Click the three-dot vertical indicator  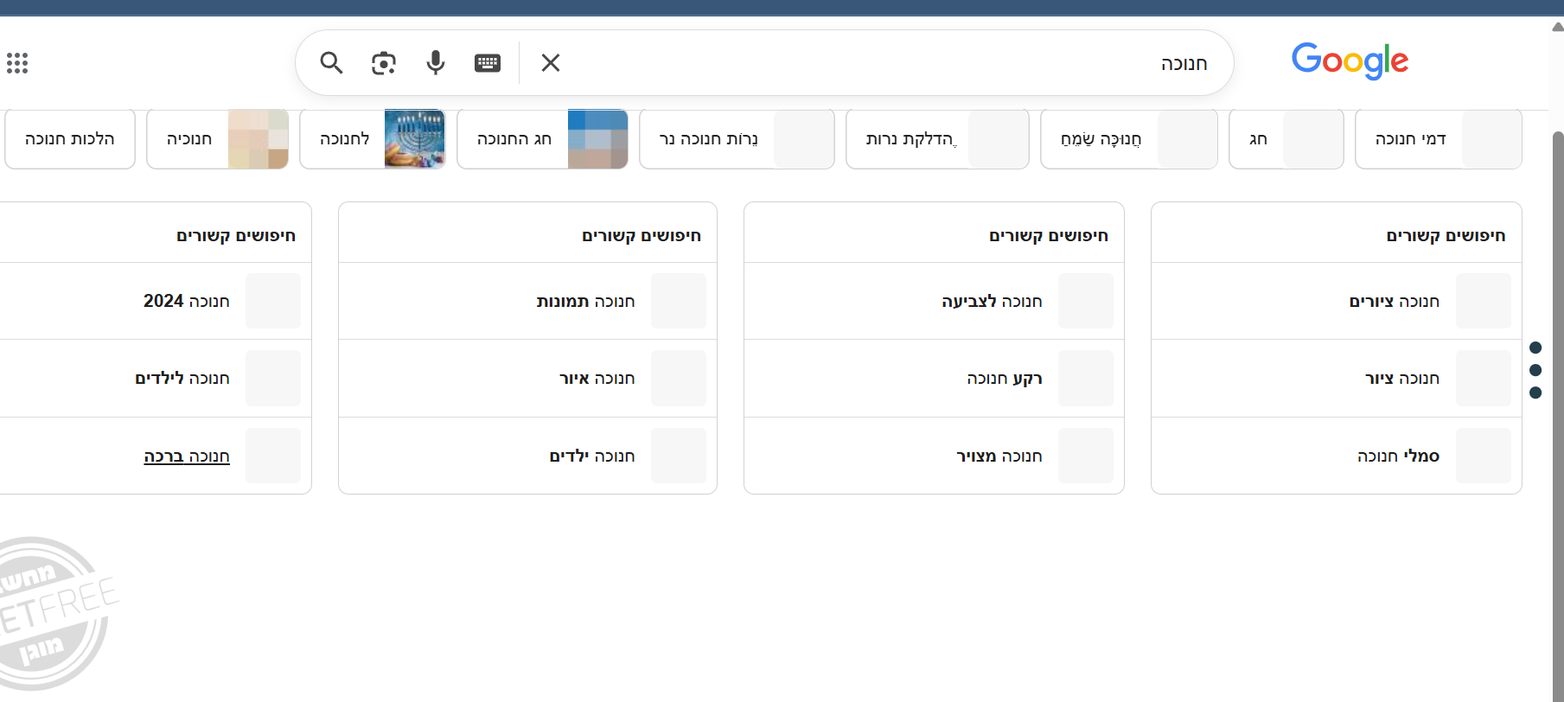click(x=1535, y=370)
